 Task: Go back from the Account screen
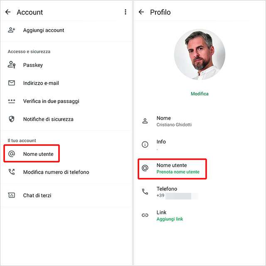pos(8,12)
